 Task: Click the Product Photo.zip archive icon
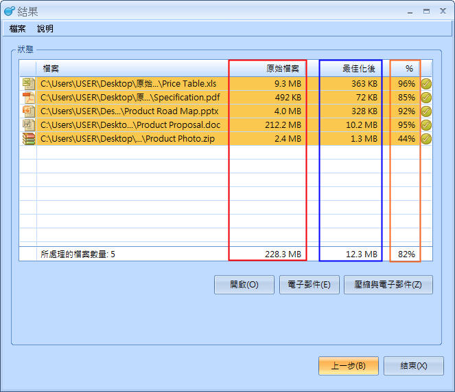point(28,139)
